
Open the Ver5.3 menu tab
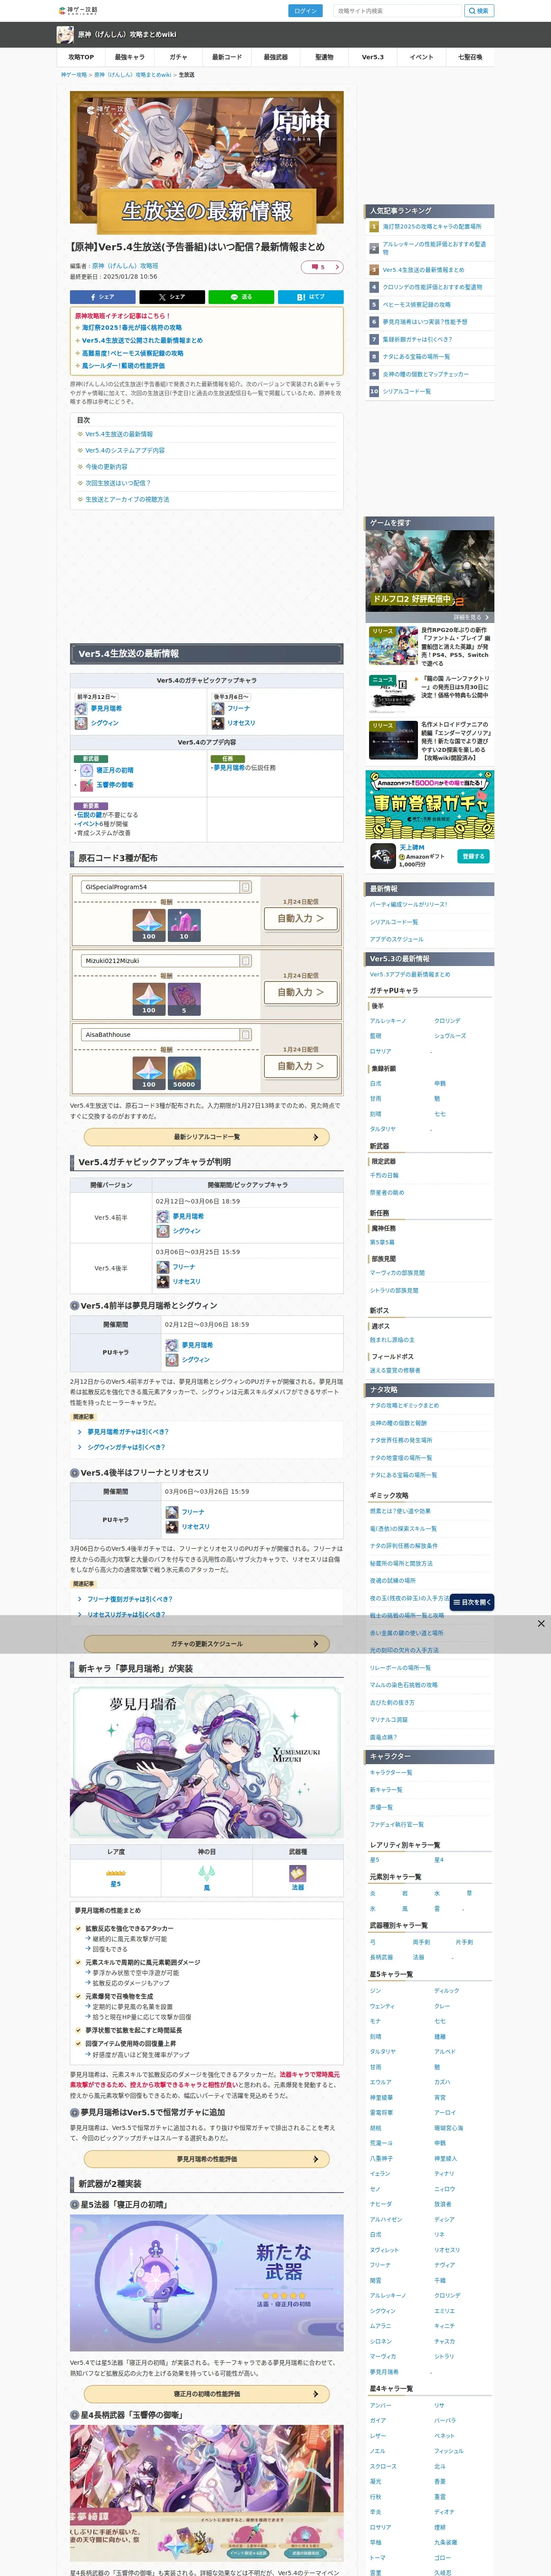(x=372, y=57)
